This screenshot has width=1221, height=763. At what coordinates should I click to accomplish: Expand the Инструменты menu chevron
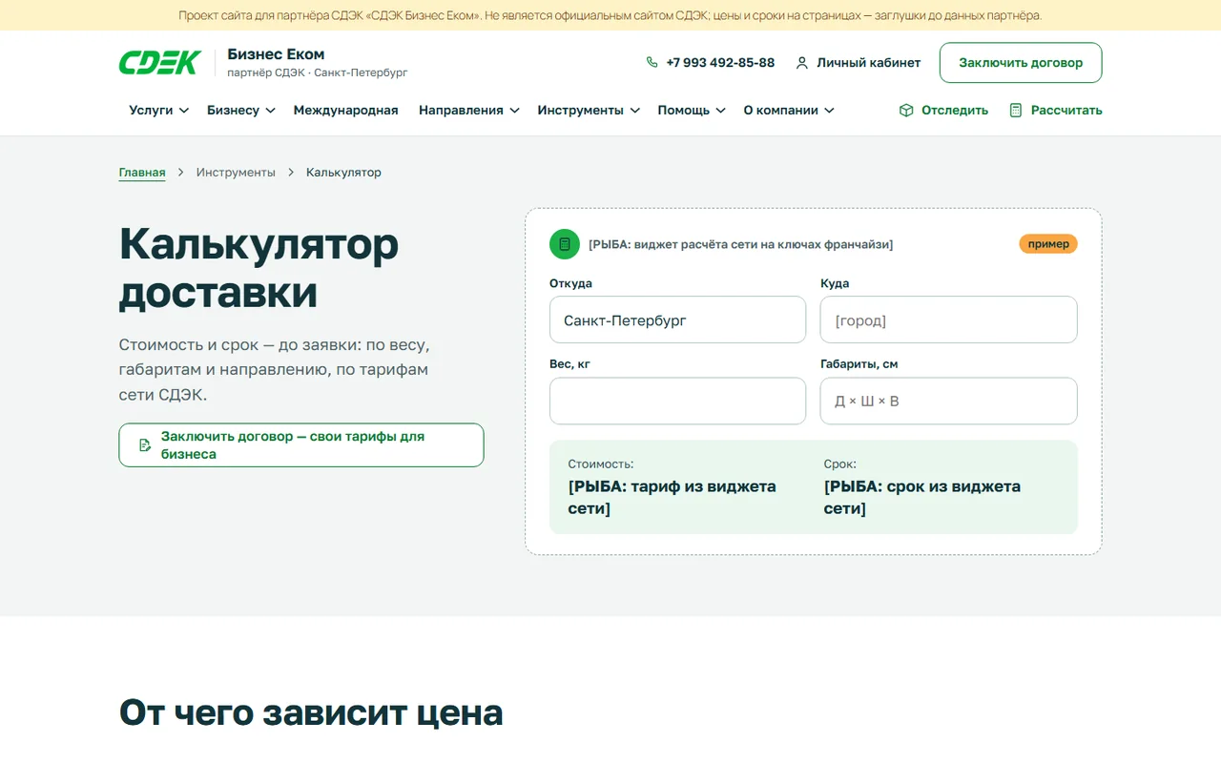[634, 111]
